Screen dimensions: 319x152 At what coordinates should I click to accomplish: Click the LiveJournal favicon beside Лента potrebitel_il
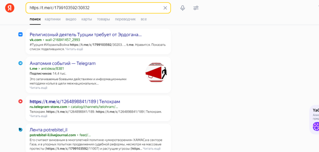pos(20,130)
